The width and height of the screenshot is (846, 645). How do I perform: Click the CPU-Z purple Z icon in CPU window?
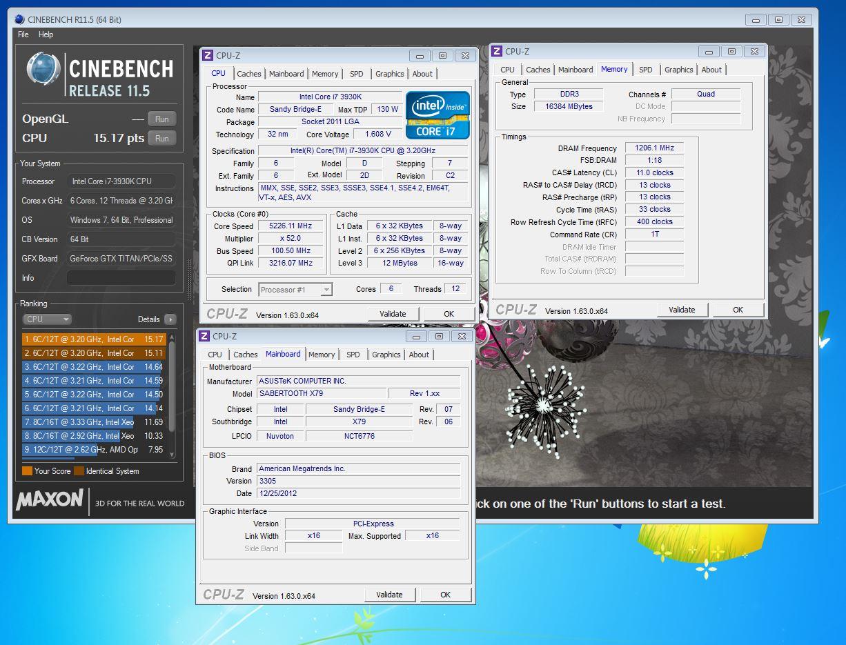[207, 55]
